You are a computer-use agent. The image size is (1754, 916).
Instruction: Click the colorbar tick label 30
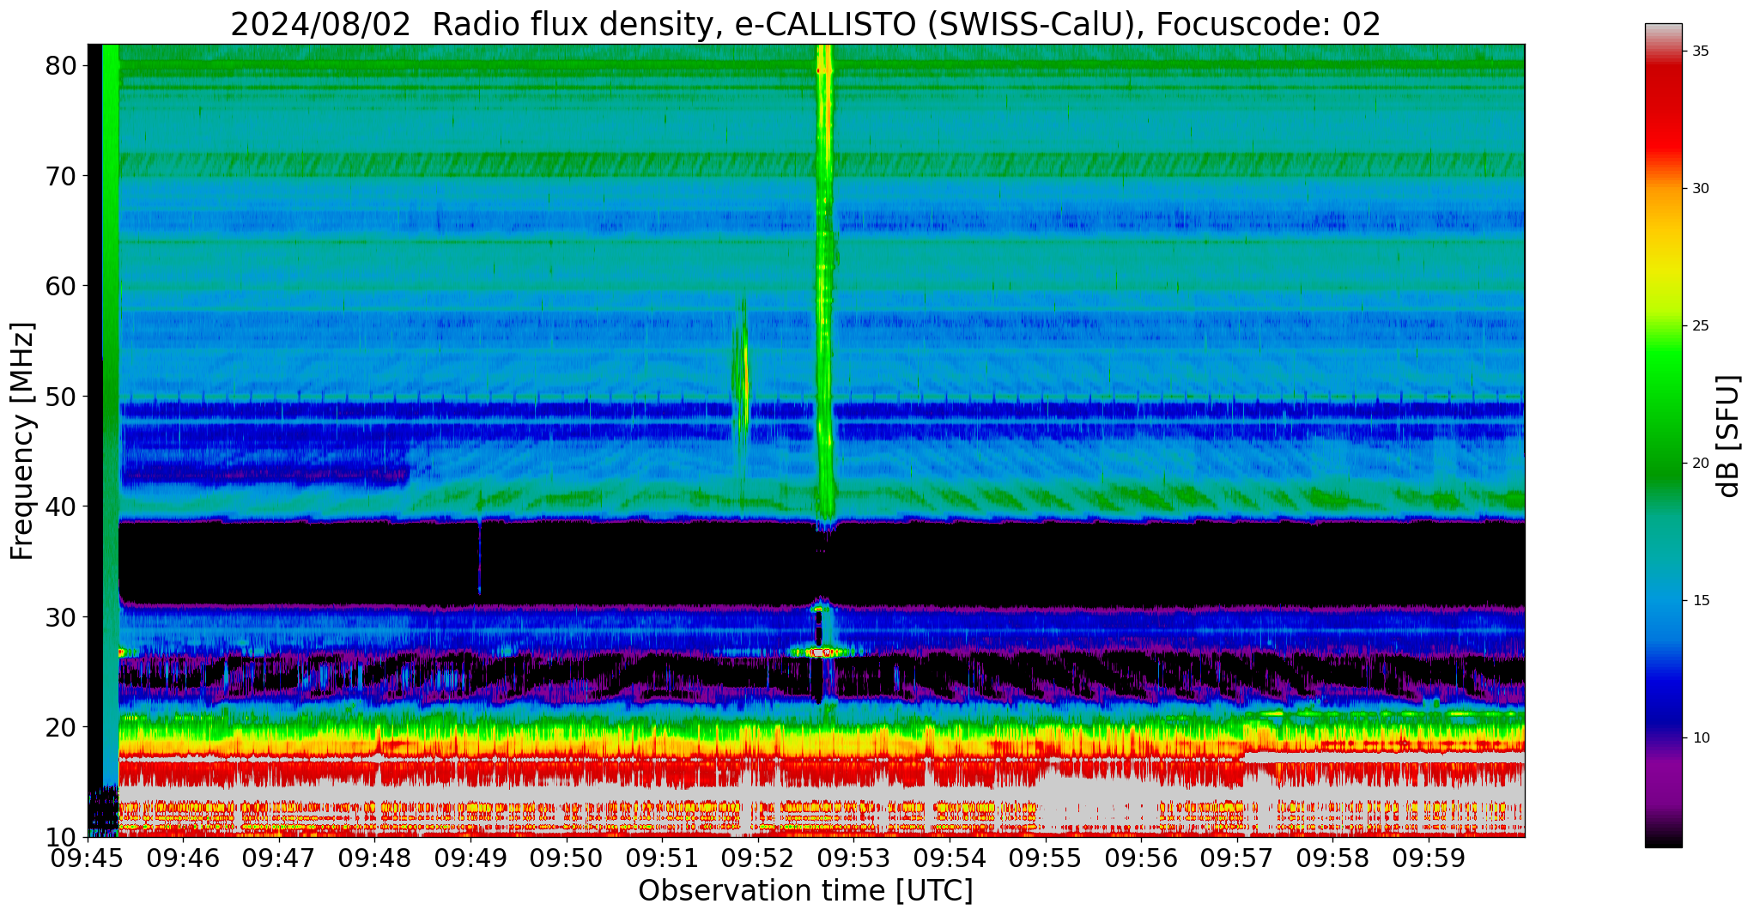[1701, 189]
